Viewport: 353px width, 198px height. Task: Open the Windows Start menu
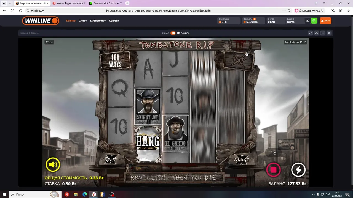[4, 194]
